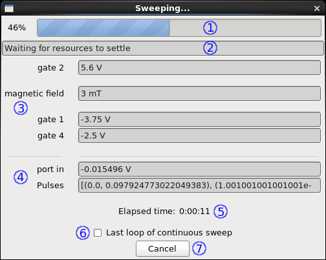Image resolution: width=326 pixels, height=260 pixels.
Task: Click the 'Elapsed time:' label
Action: click(147, 211)
